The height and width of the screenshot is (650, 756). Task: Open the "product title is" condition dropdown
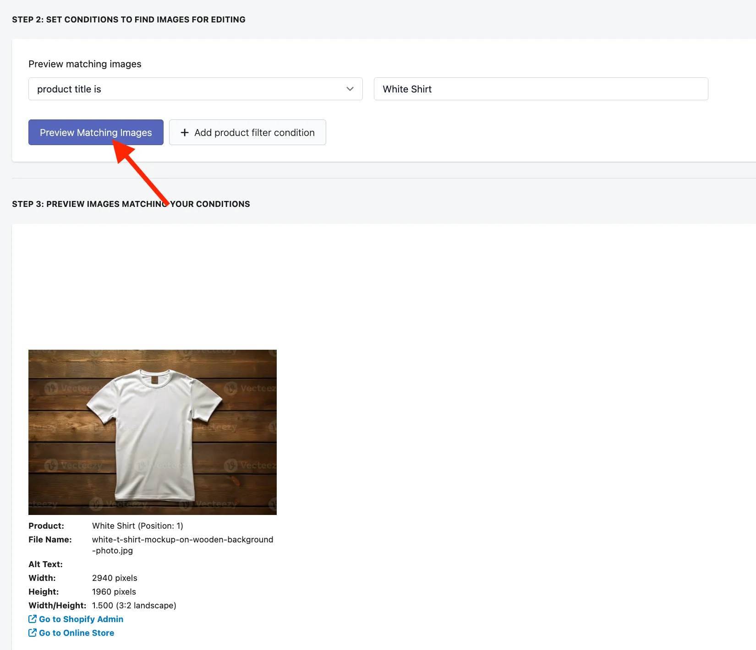[x=195, y=89]
